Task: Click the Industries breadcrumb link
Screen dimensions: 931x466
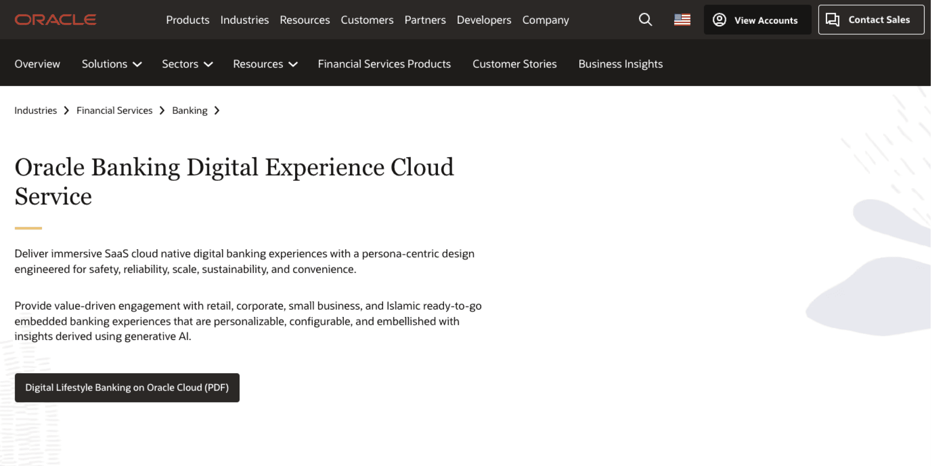Action: [x=36, y=110]
